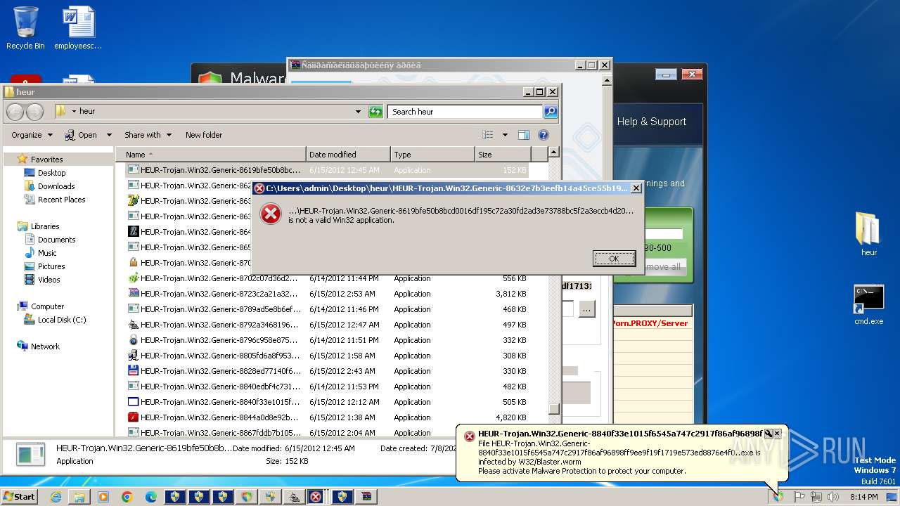Open the more view options dropdown arrow
This screenshot has height=506, width=900.
pos(505,135)
